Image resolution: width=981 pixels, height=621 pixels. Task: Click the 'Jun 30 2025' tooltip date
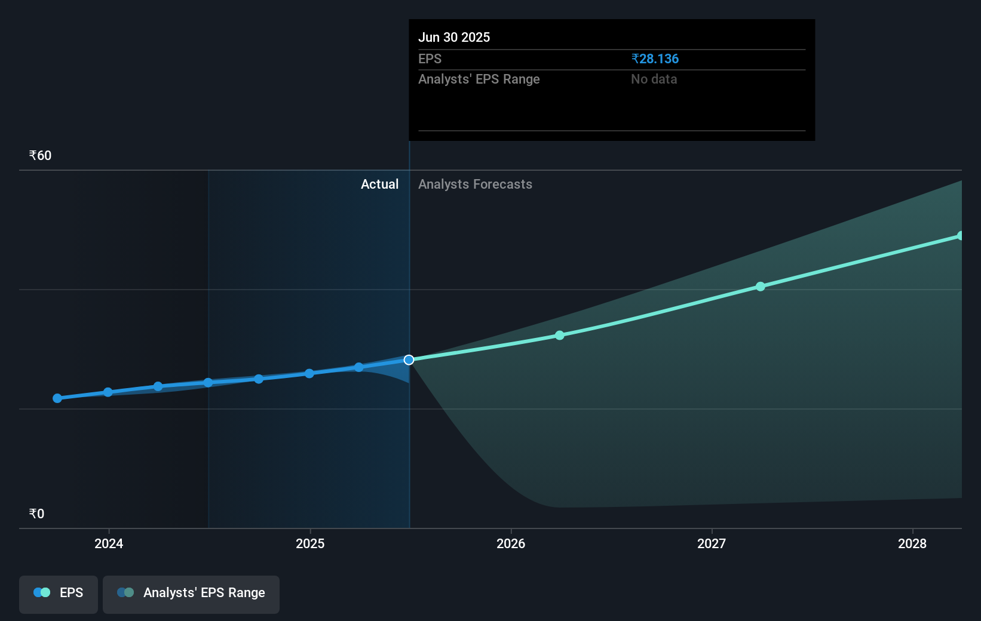454,37
